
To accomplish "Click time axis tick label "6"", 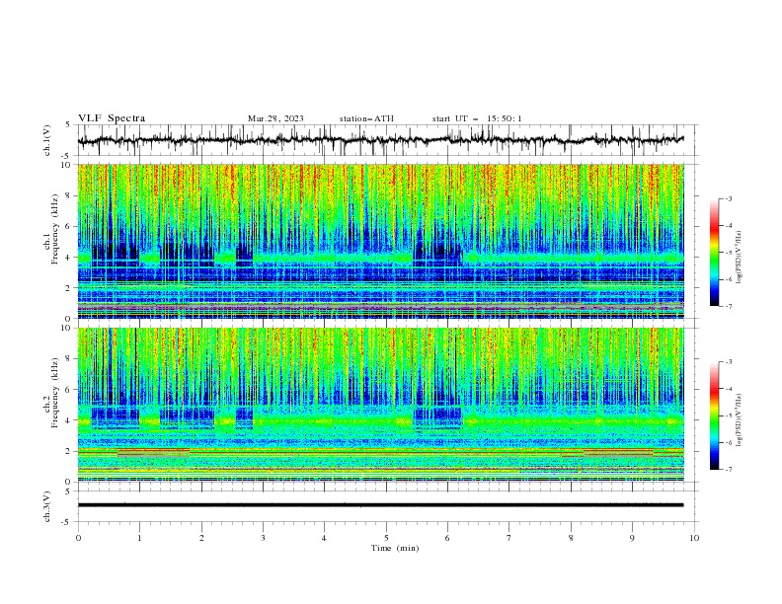I will (447, 538).
